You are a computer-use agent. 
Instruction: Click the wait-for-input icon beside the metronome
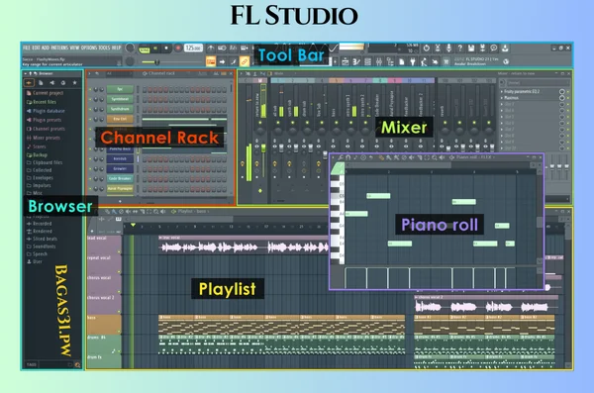point(222,49)
